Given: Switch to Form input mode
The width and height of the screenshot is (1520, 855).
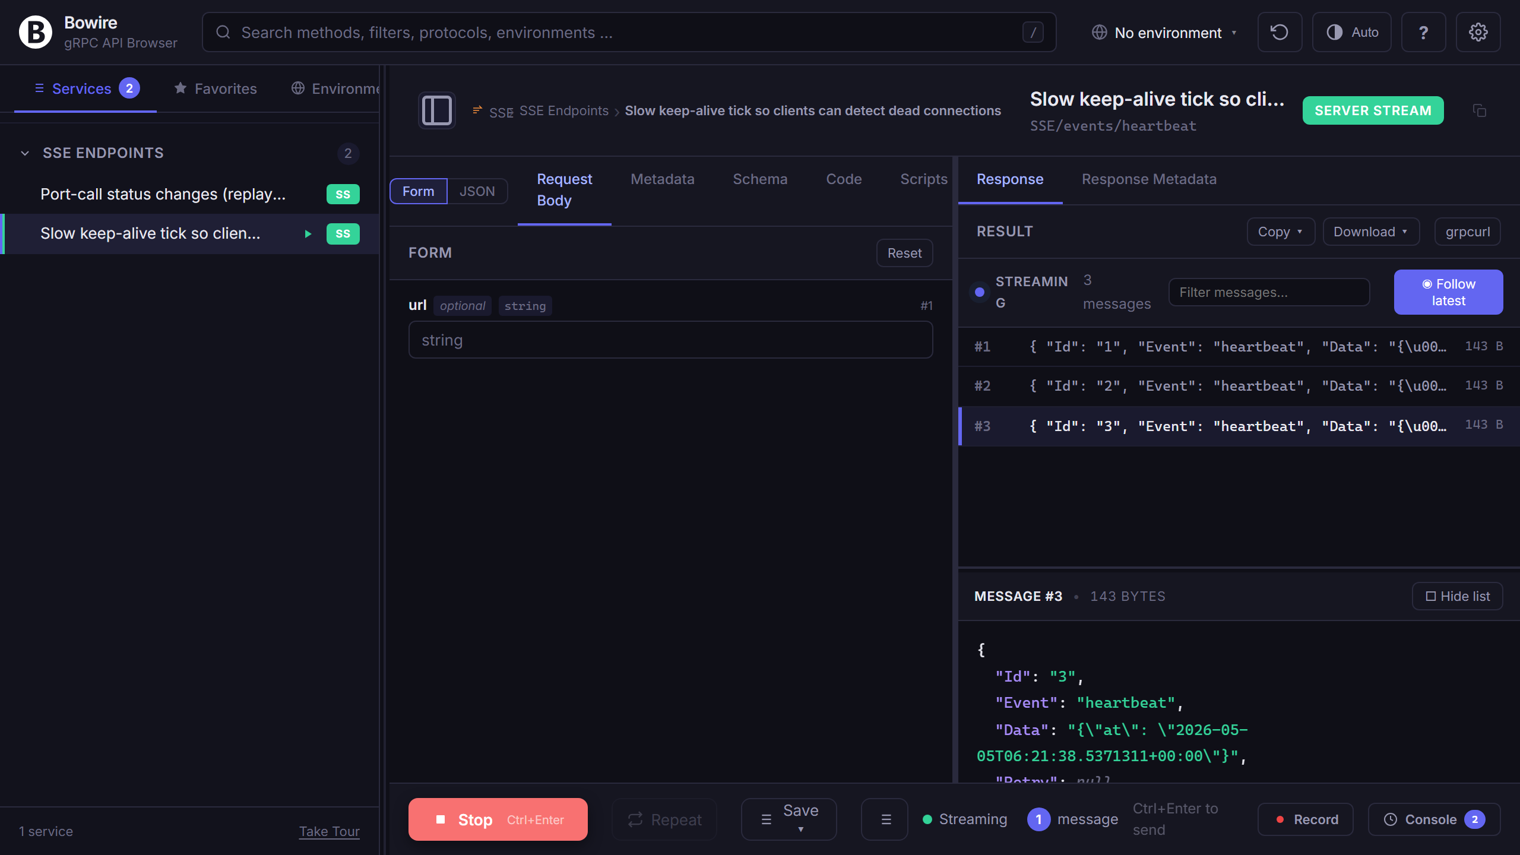Looking at the screenshot, I should point(419,191).
